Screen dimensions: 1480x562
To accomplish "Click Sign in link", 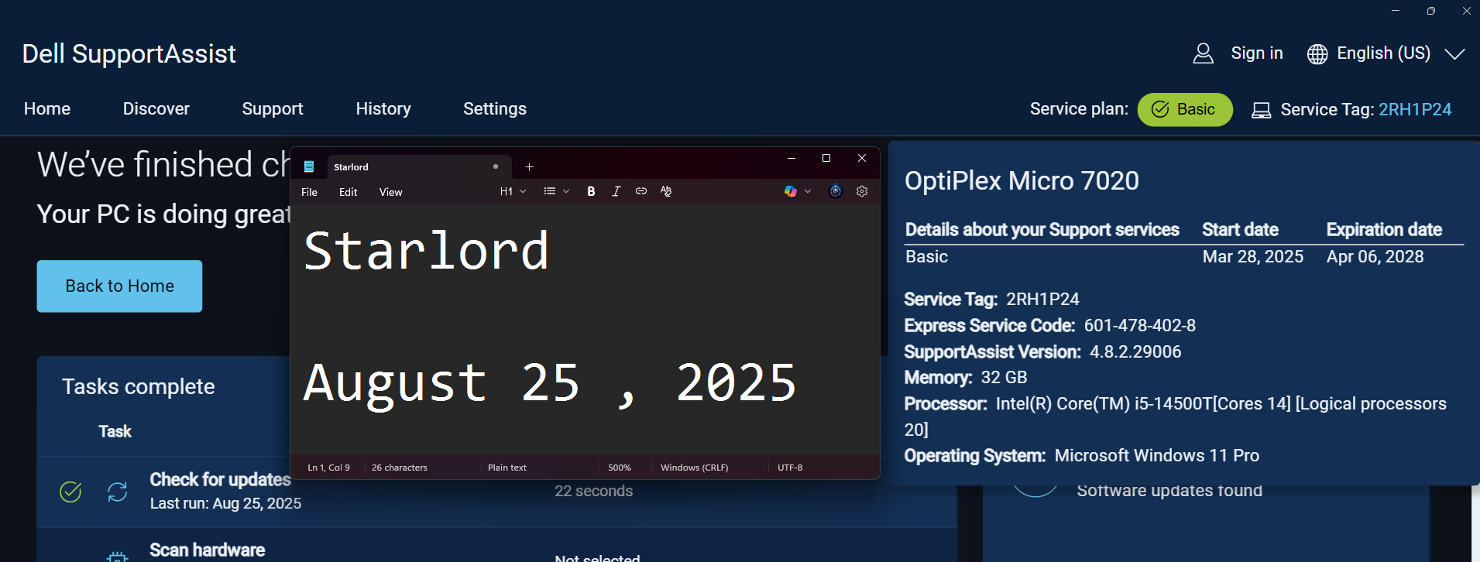I will pos(1257,53).
